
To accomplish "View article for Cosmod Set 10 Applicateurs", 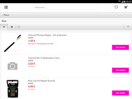I will (x=120, y=70).
